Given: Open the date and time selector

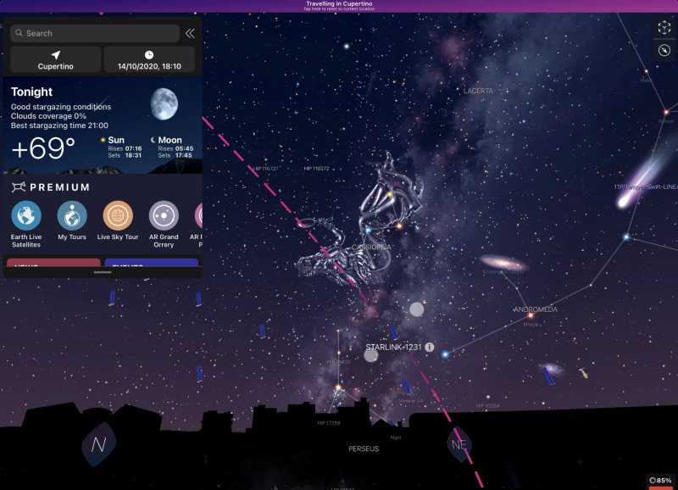Looking at the screenshot, I should pyautogui.click(x=149, y=59).
